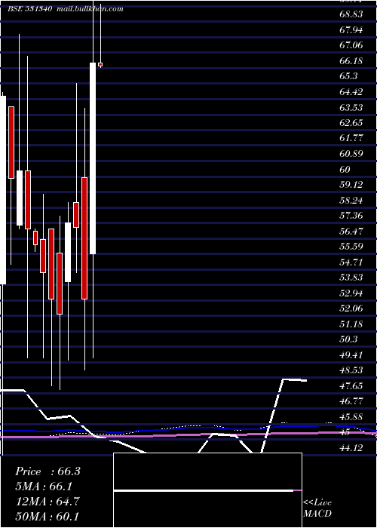This screenshot has width=377, height=528.
Task: Select the 49.41 price axis label
Action: point(351,355)
